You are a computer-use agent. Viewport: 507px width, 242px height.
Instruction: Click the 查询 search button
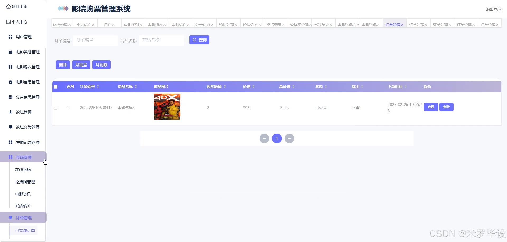coord(199,40)
